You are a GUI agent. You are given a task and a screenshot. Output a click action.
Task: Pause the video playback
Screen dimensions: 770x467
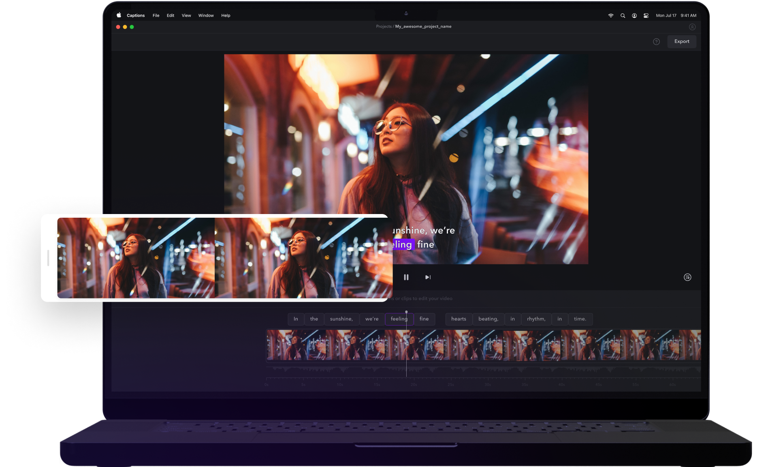[406, 277]
